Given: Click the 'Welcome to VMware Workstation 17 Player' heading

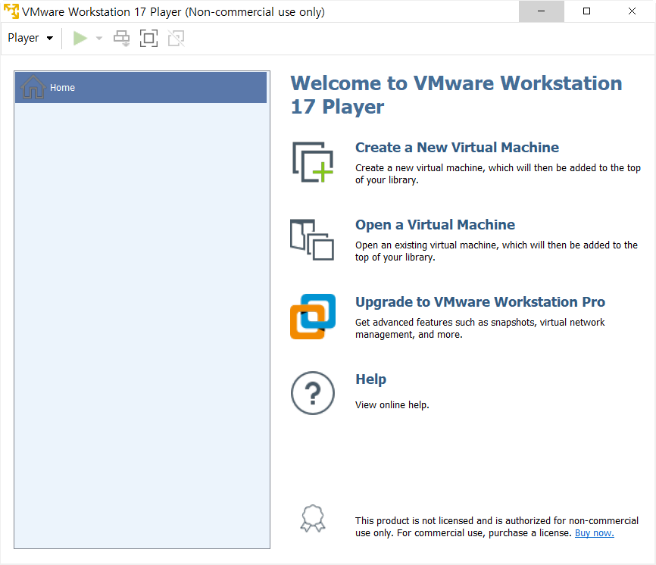Looking at the screenshot, I should (x=457, y=95).
